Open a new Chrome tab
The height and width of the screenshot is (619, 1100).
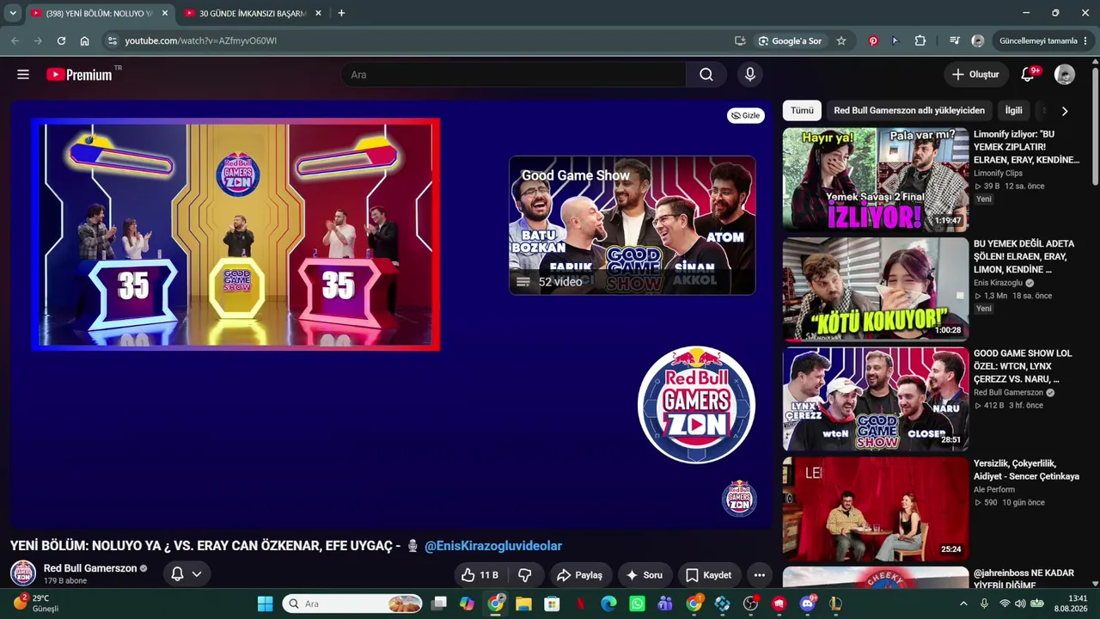[341, 13]
